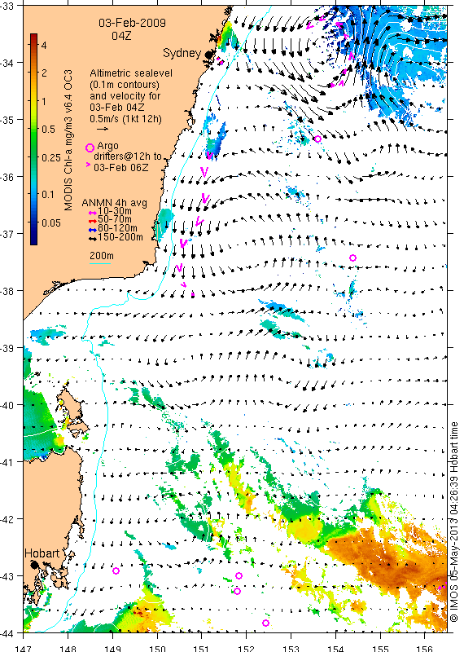
Task: Click colorbar tick label 4
Action: [44, 45]
